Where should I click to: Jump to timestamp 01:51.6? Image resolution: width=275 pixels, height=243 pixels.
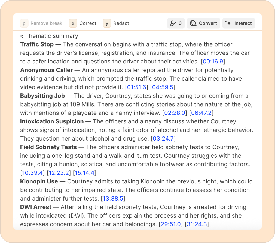pos(137,87)
